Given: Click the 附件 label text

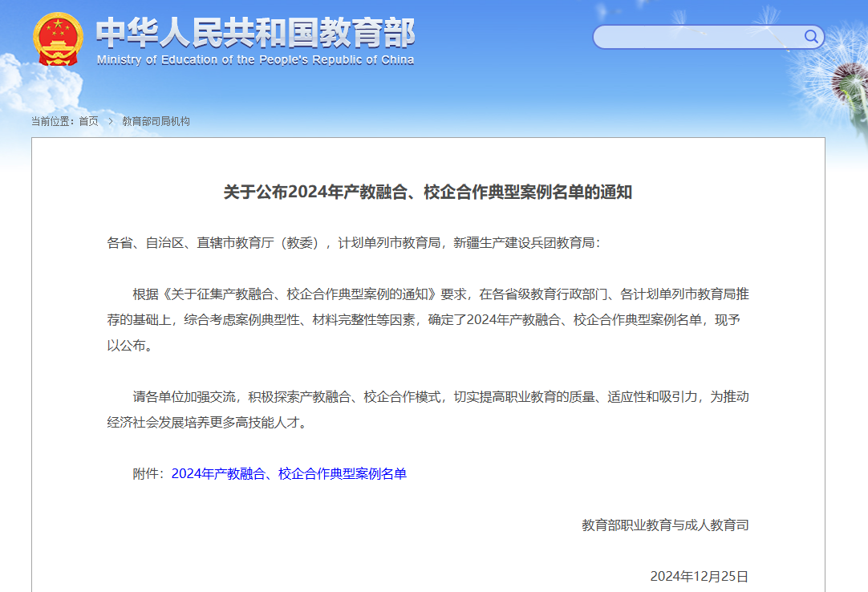Looking at the screenshot, I should (x=149, y=474).
